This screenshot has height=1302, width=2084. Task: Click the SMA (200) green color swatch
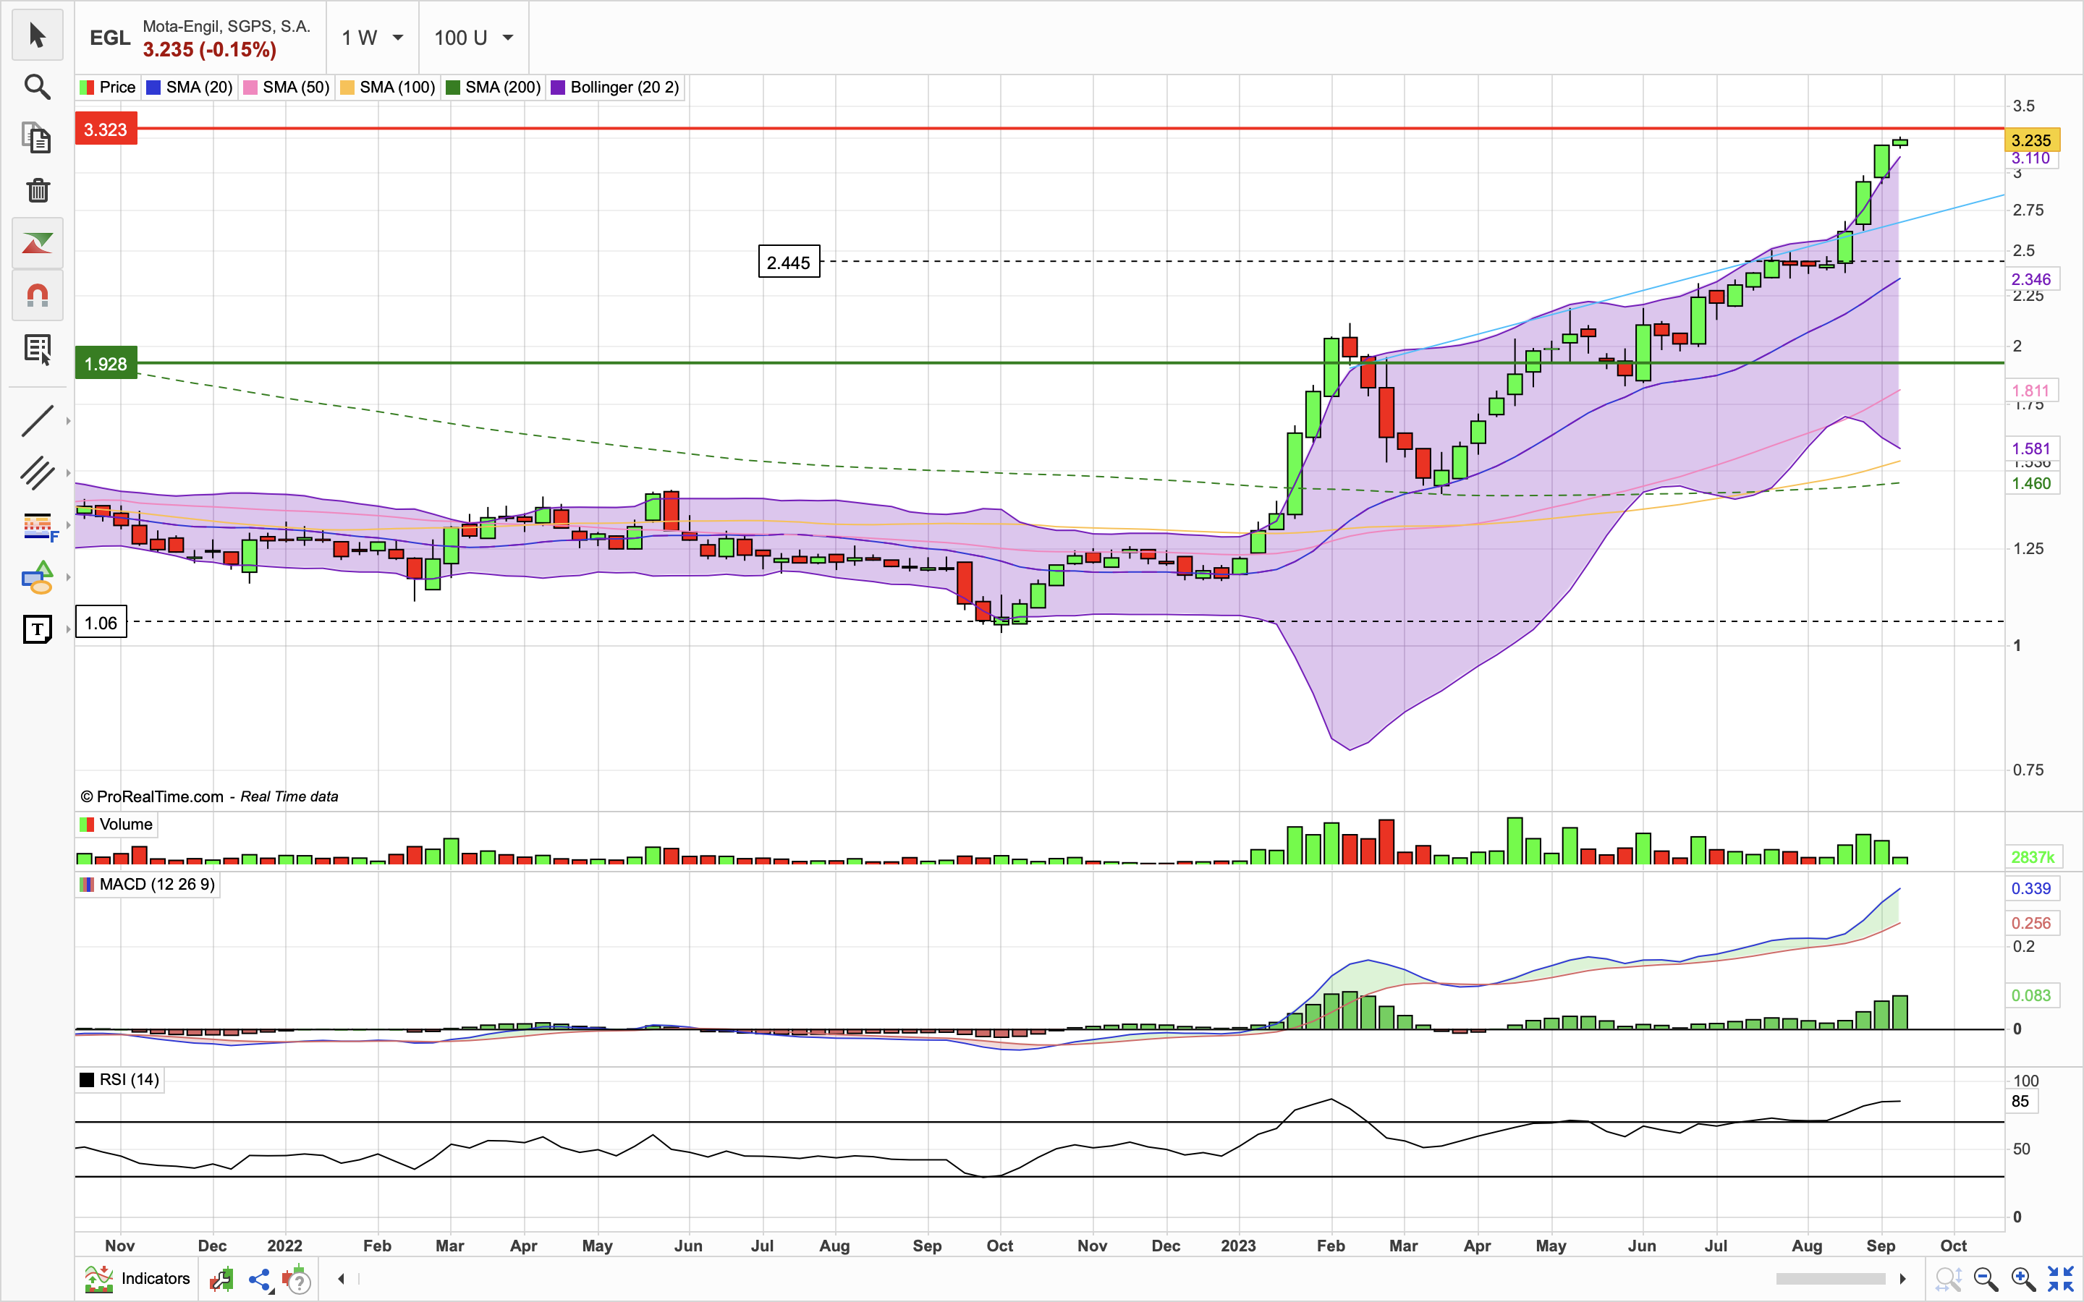[x=453, y=87]
